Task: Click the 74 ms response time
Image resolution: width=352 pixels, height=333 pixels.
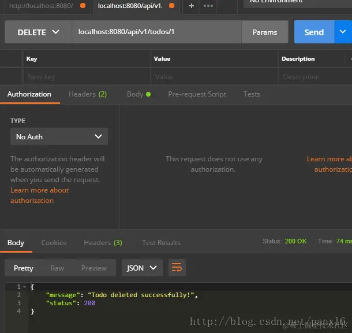Action: [x=344, y=241]
